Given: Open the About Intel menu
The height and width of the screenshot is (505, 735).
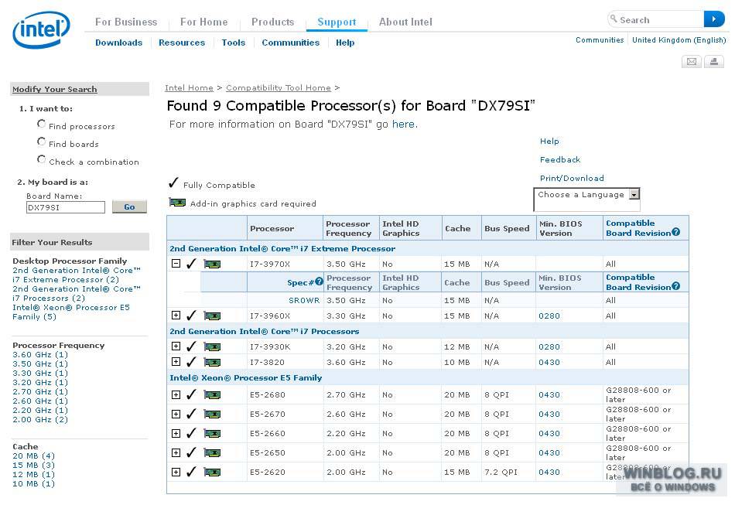Looking at the screenshot, I should click(x=405, y=22).
